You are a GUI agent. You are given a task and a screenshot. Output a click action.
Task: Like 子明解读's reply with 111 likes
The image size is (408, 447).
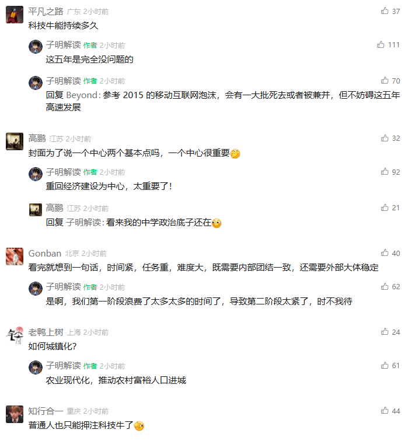click(381, 45)
